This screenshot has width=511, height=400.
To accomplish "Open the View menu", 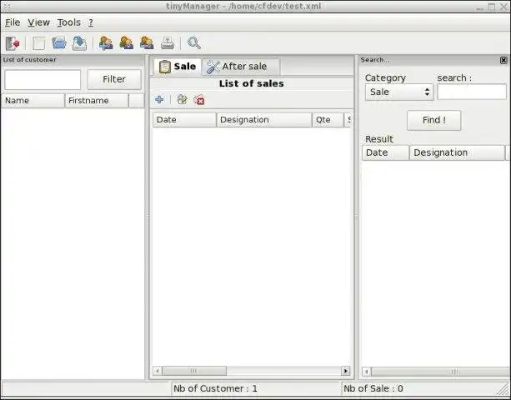I will pos(39,22).
